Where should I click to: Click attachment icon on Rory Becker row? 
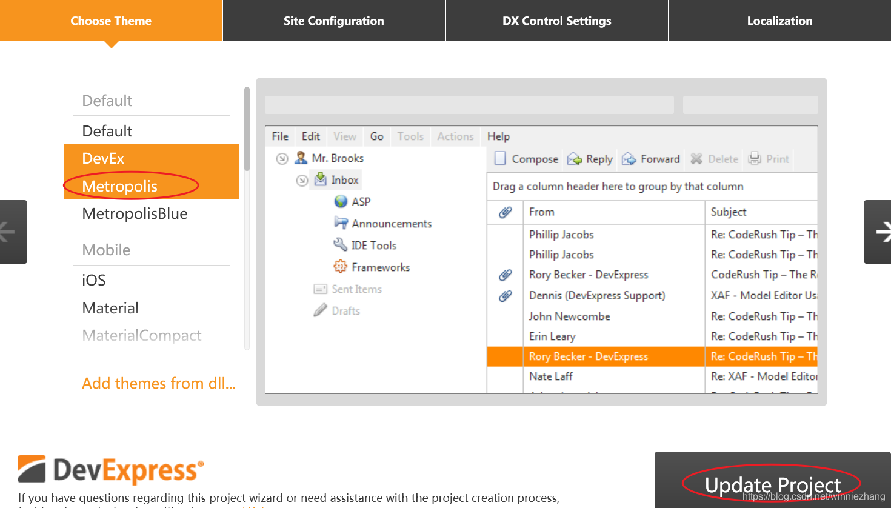tap(505, 275)
